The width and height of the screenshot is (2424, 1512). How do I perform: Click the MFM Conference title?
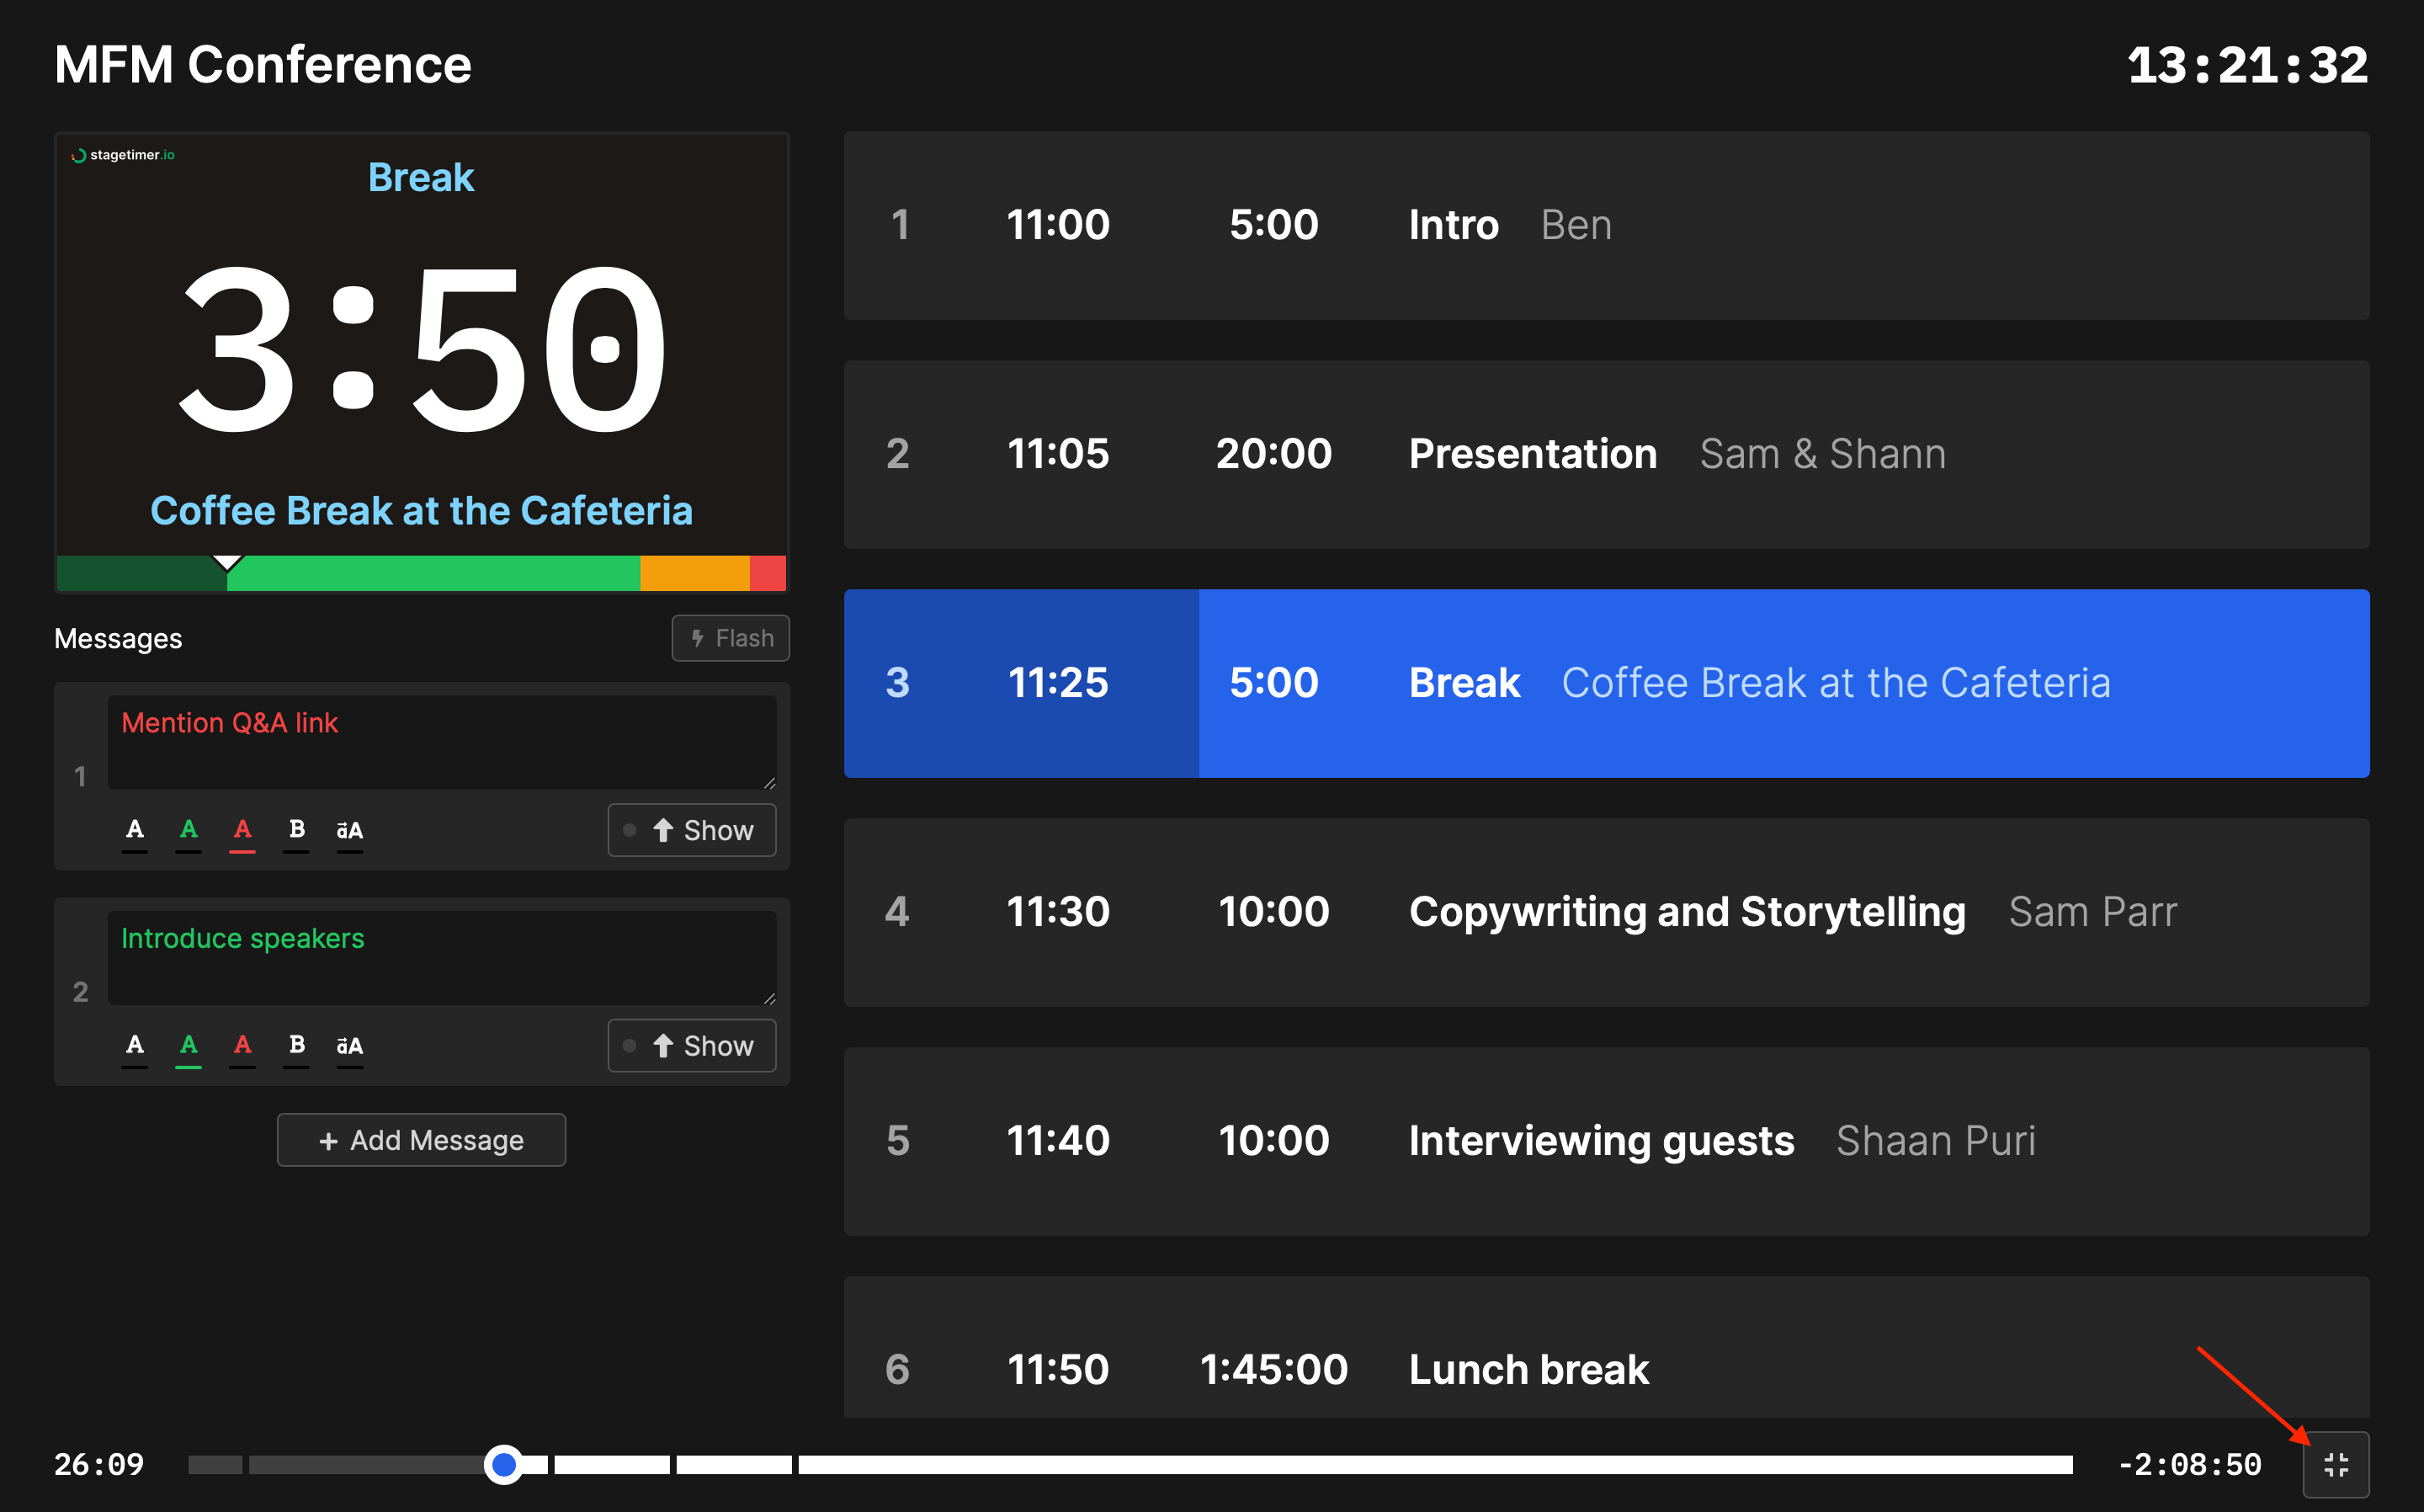point(263,65)
